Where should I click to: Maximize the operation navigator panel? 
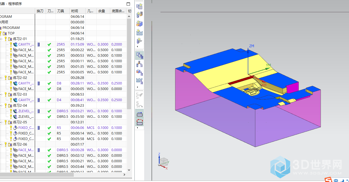(128, 4)
